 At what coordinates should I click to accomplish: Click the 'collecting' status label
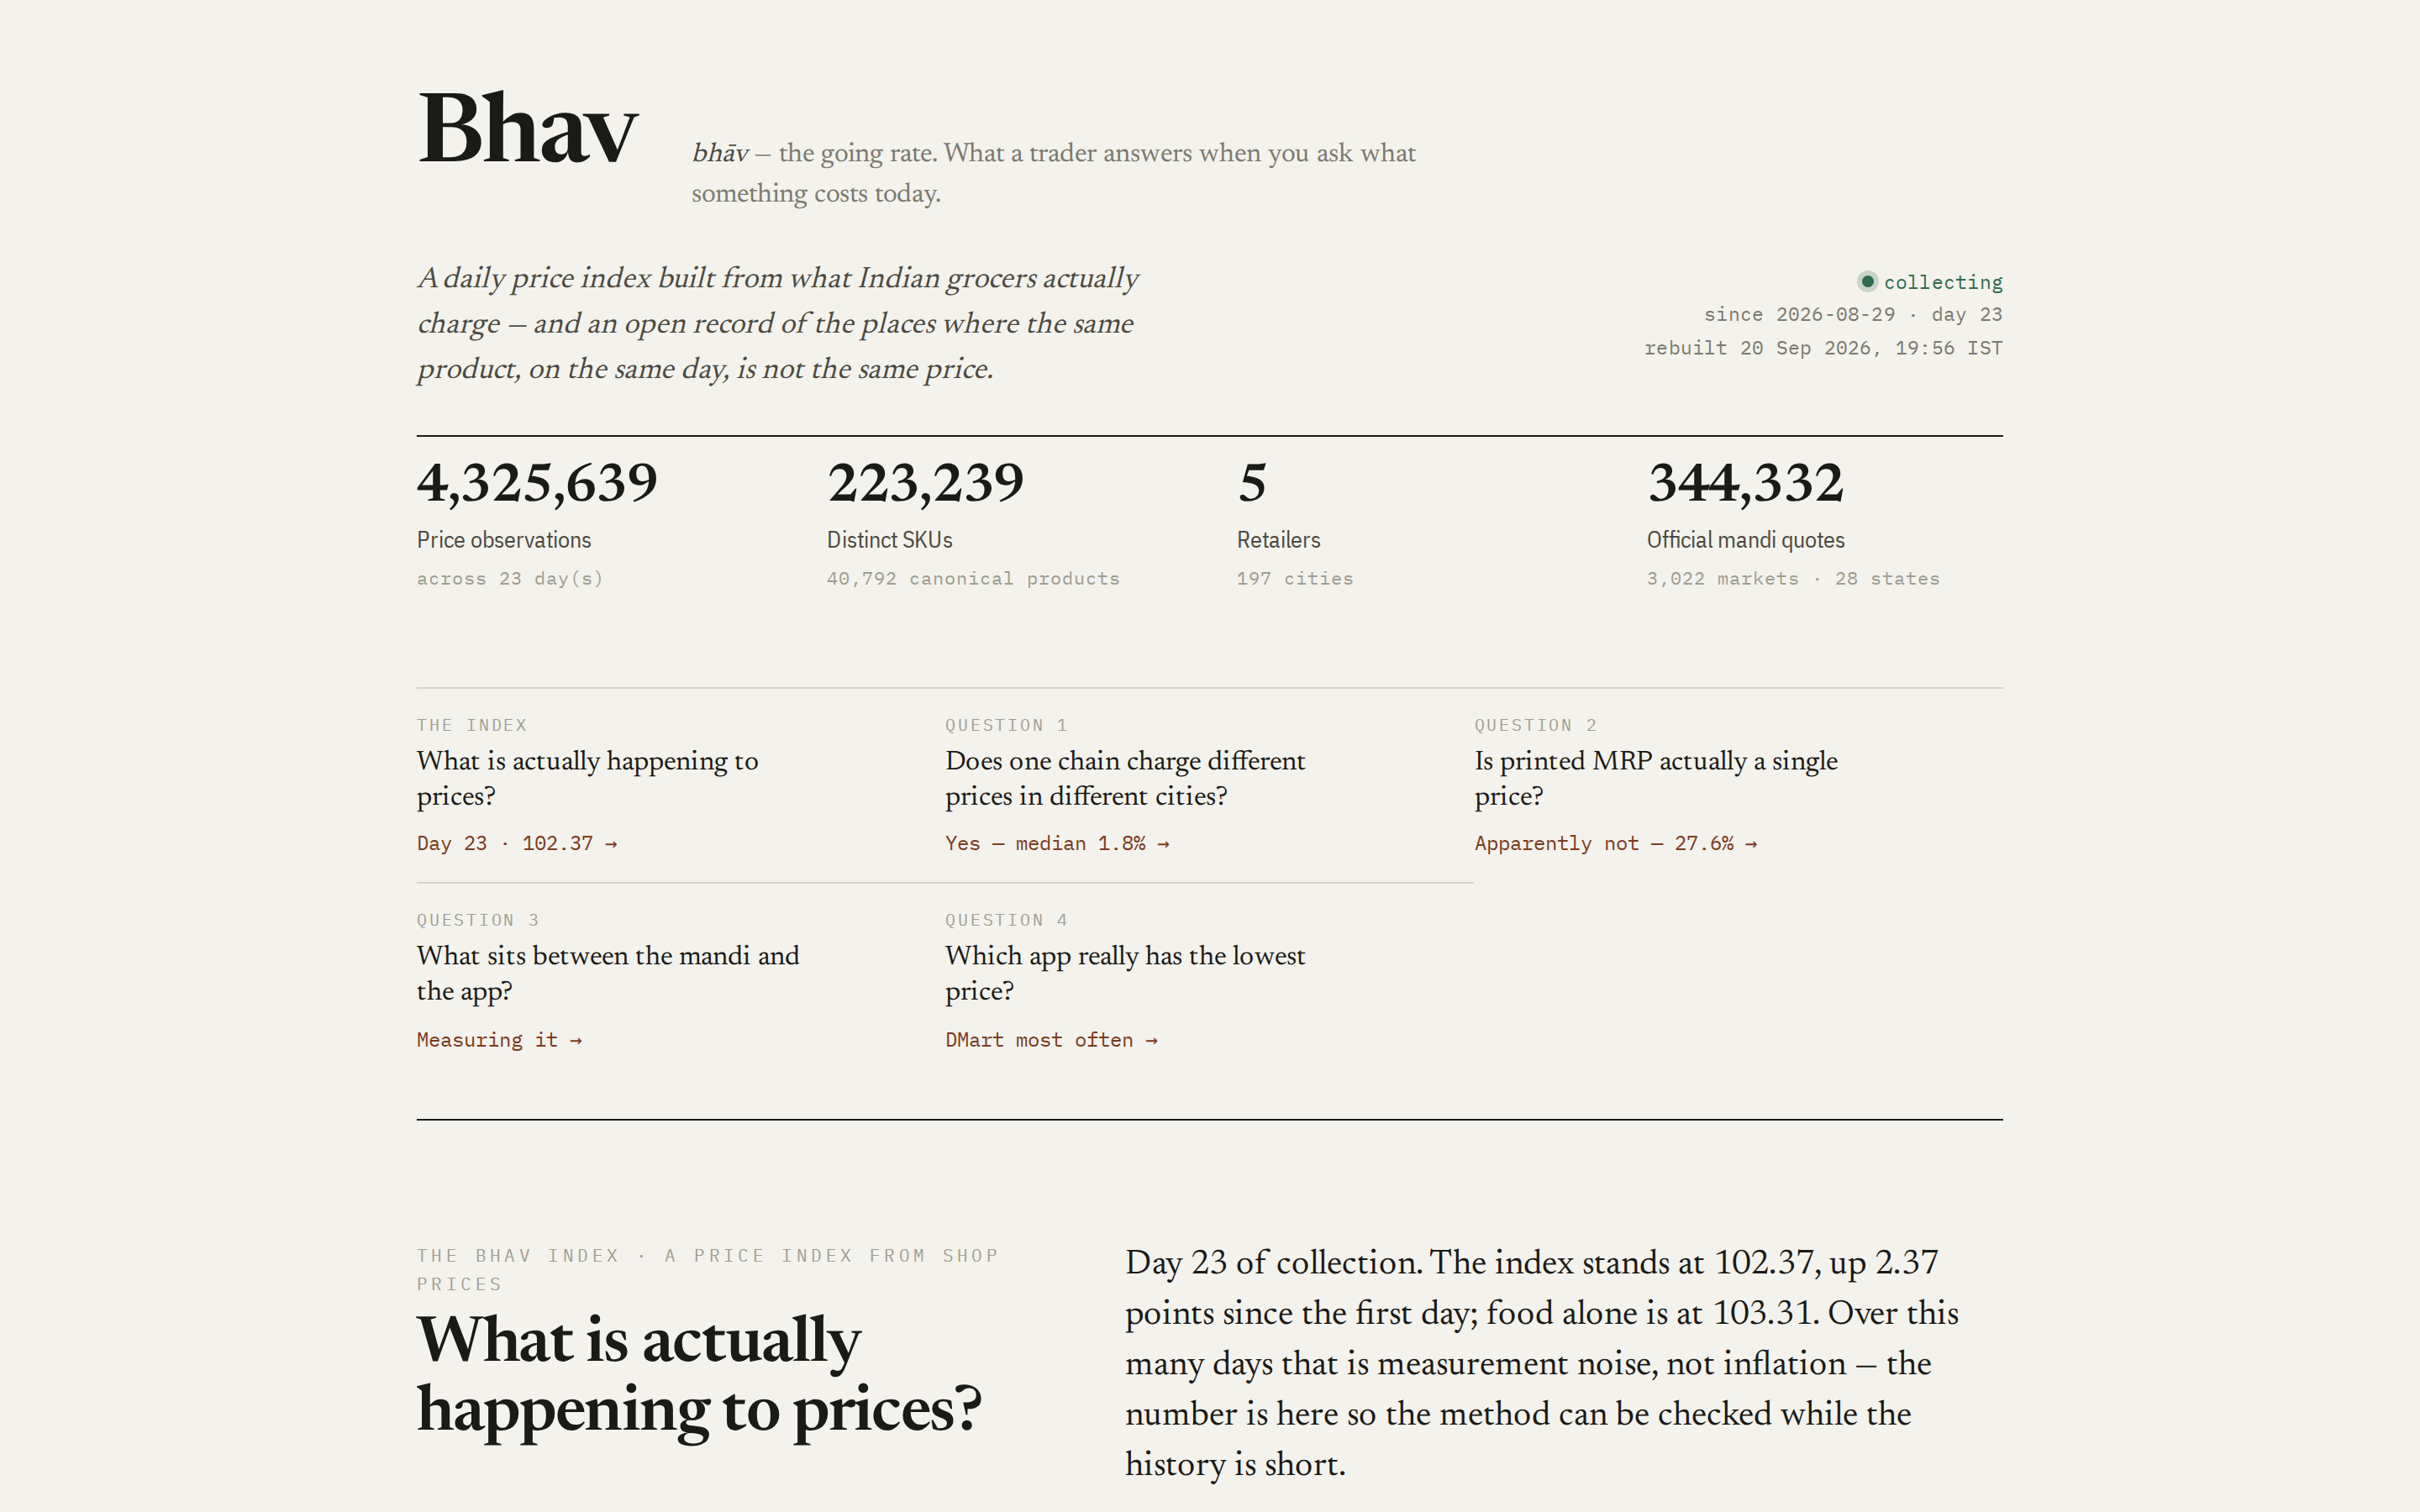click(1943, 282)
